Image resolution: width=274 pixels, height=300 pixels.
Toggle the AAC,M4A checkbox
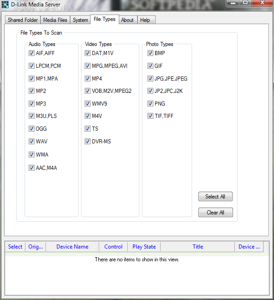pos(31,168)
